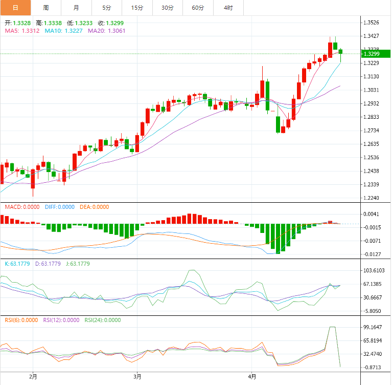Click the DEA indicator label
392x385 pixels.
[x=94, y=207]
